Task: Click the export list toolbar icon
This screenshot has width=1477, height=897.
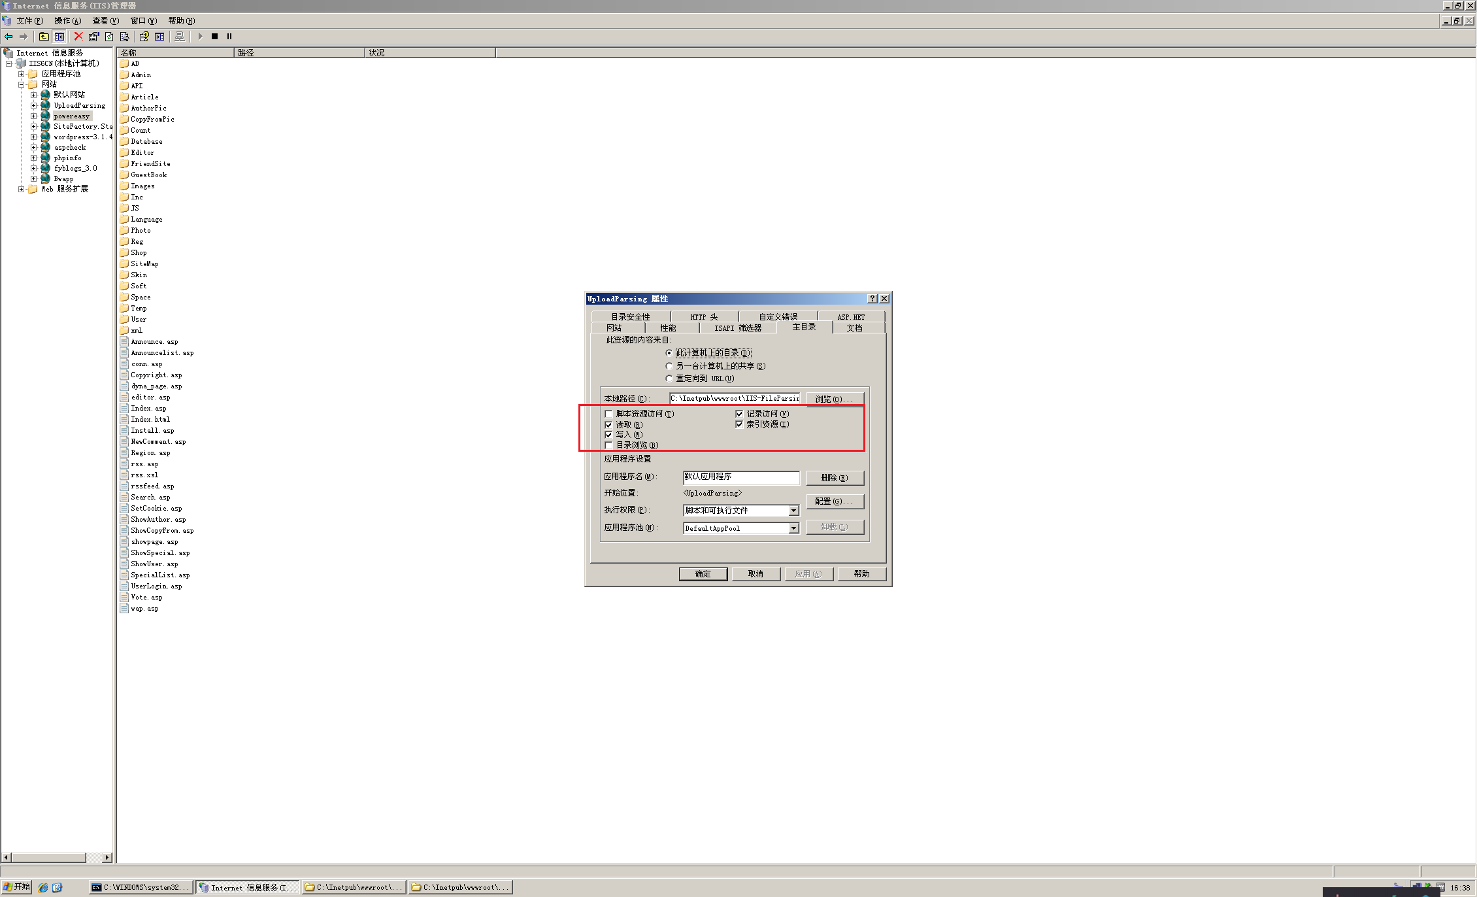Action: 124,37
